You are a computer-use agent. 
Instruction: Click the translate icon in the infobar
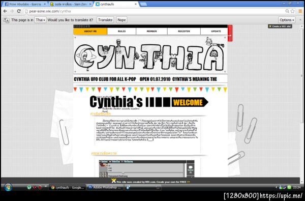pos(6,20)
